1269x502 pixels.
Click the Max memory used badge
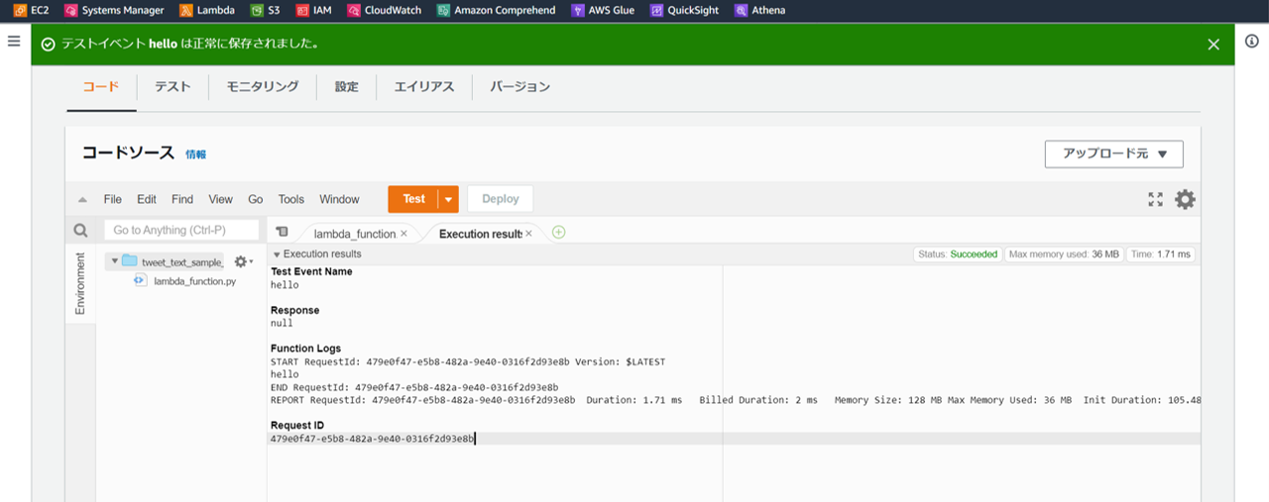[1064, 254]
